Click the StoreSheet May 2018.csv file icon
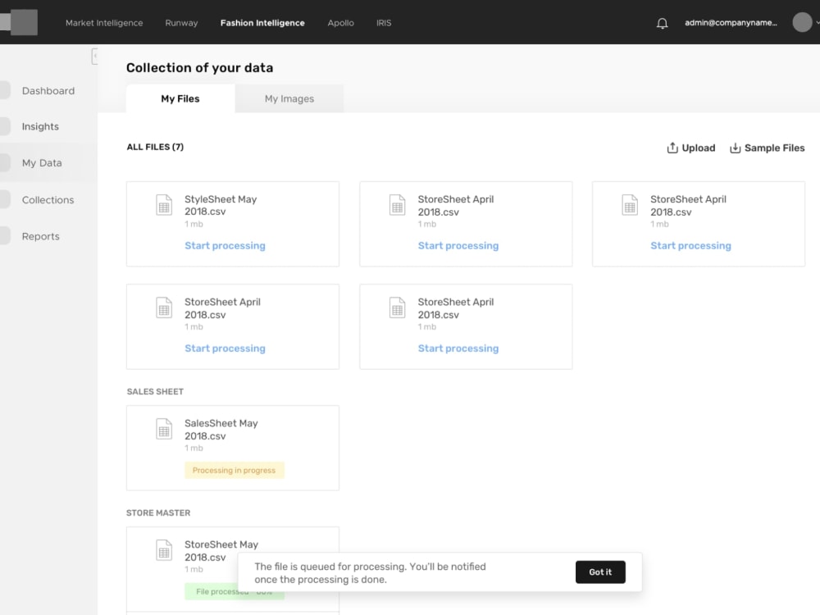This screenshot has width=820, height=615. pyautogui.click(x=164, y=550)
